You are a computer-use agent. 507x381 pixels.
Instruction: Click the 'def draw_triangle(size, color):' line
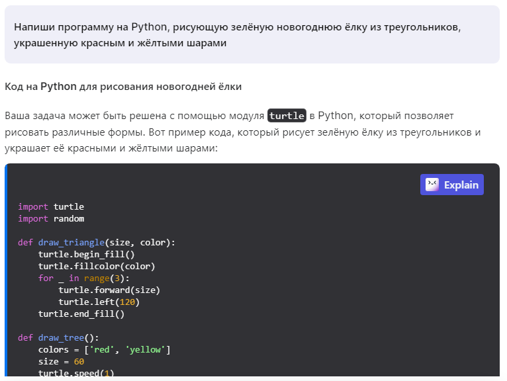click(x=97, y=242)
